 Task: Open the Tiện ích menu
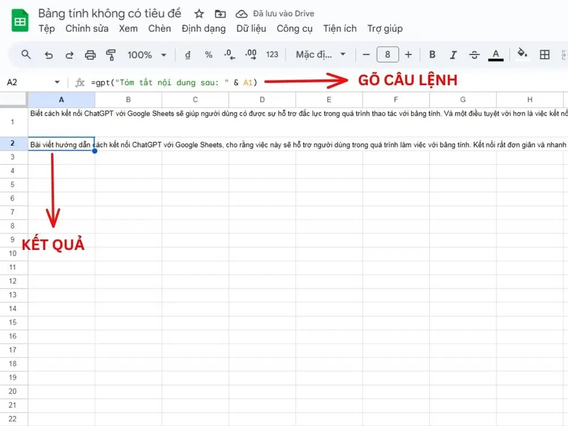pyautogui.click(x=340, y=28)
